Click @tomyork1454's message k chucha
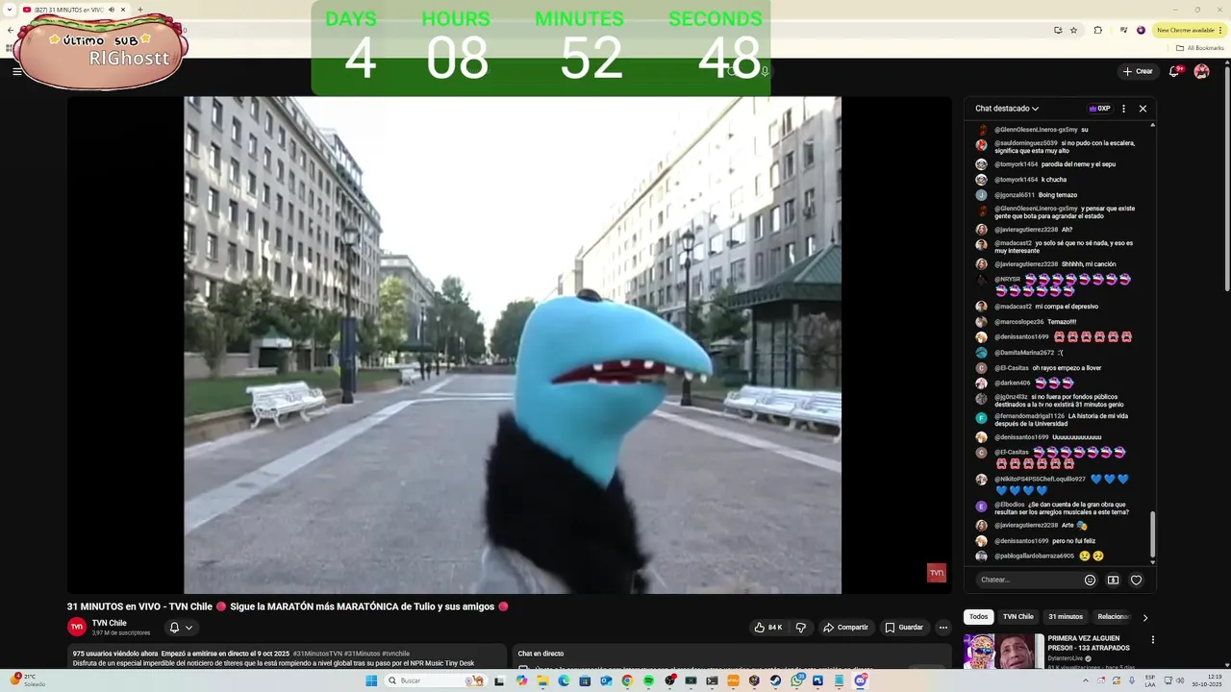Screen dimensions: 1231x692 click(x=1054, y=180)
